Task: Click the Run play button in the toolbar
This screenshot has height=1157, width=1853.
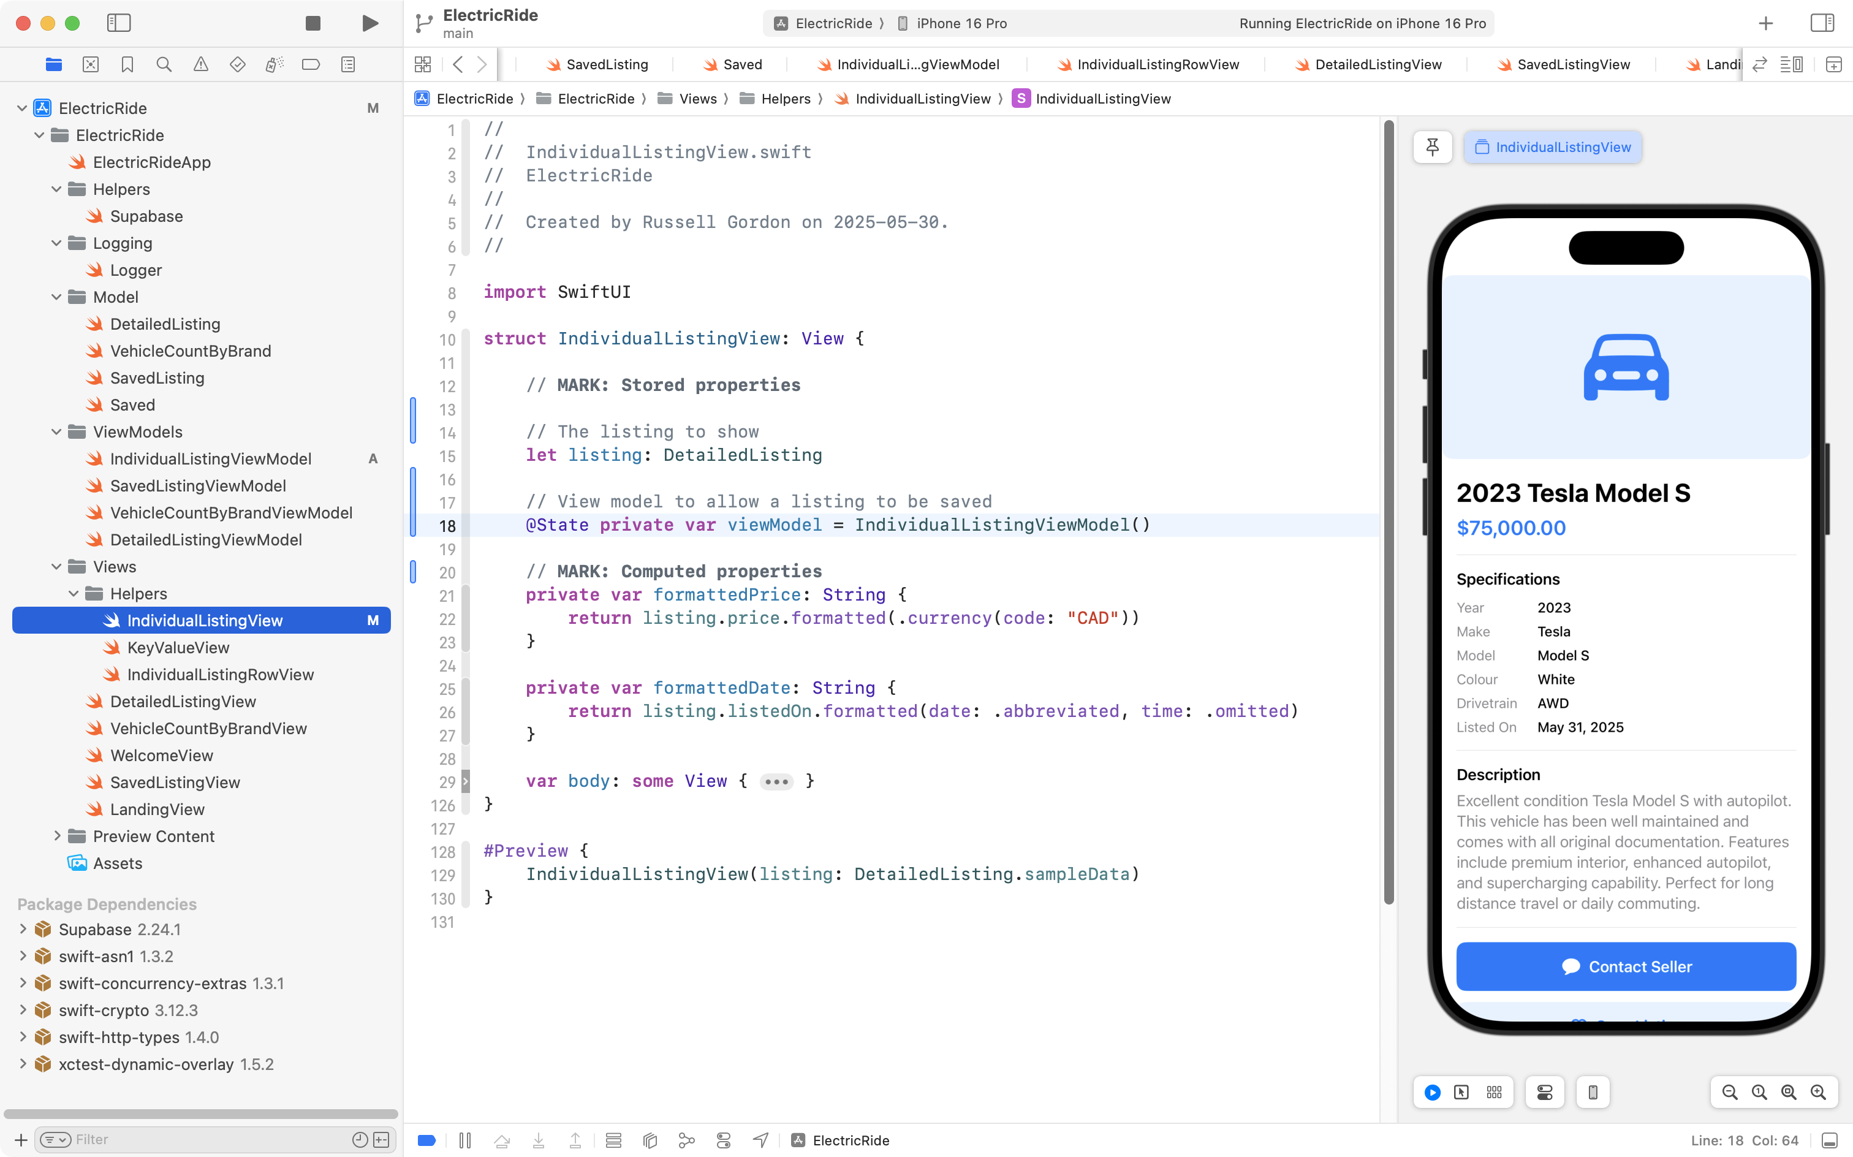Action: pyautogui.click(x=369, y=23)
